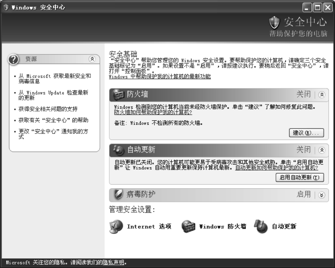The height and width of the screenshot is (268, 335).
Task: Open 获得安全相关问题的支持 link
Action: [48, 109]
